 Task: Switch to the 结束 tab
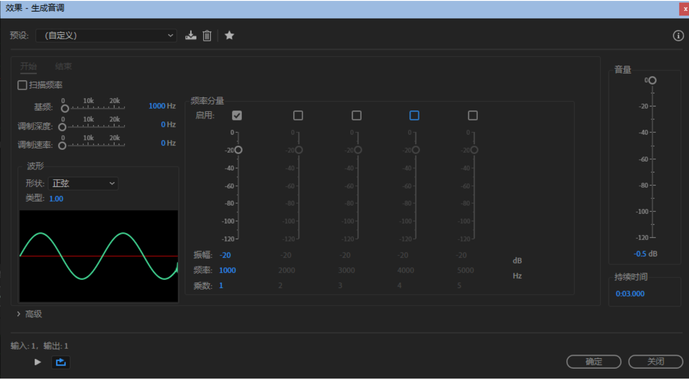pos(63,66)
